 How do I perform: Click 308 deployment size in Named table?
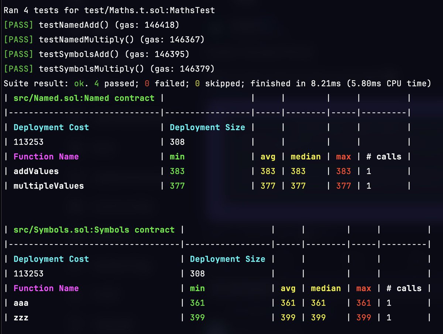click(x=177, y=142)
